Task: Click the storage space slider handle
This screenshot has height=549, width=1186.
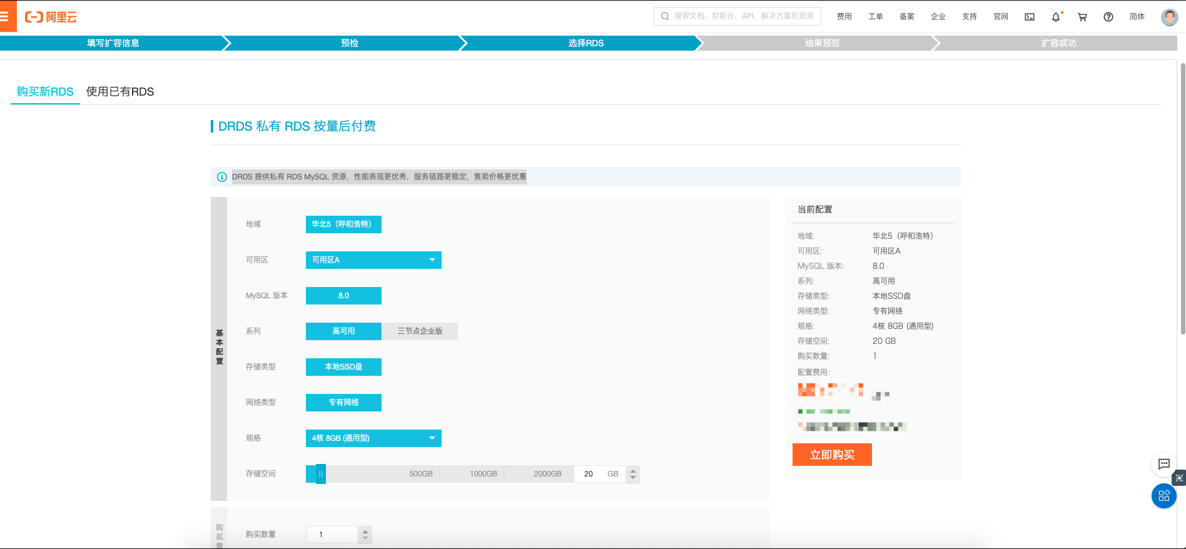Action: coord(321,474)
